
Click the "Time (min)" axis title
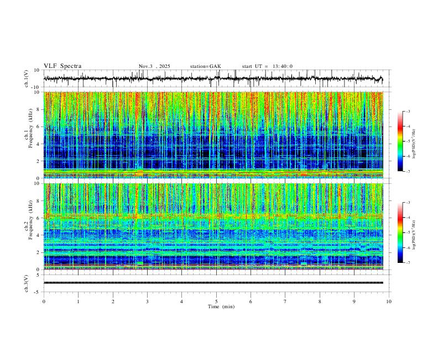point(221,307)
